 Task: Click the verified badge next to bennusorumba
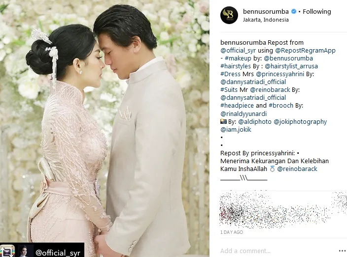coord(294,11)
